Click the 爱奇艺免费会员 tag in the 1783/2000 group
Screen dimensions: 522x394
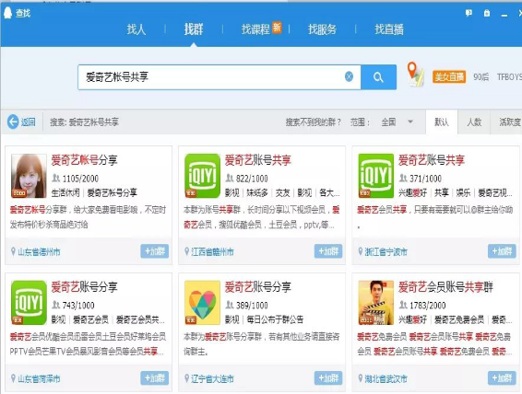459,319
